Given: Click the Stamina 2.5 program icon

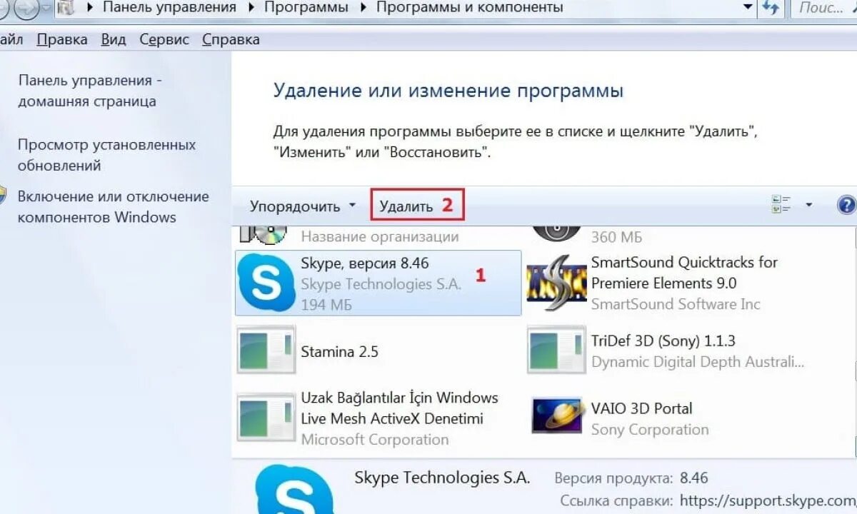Looking at the screenshot, I should pos(266,350).
